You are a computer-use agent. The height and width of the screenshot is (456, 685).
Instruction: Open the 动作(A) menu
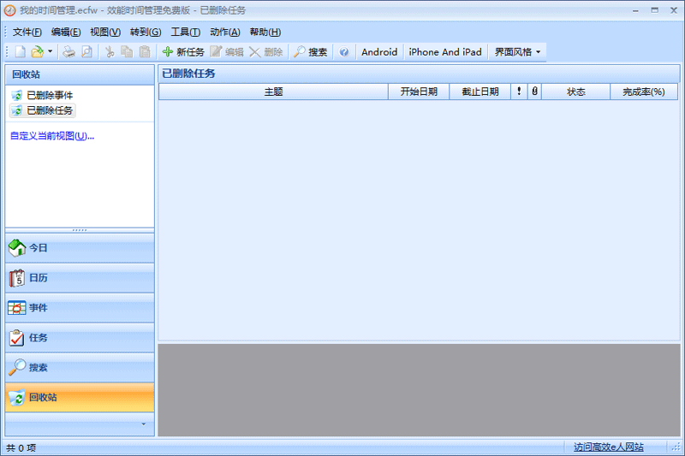click(225, 32)
